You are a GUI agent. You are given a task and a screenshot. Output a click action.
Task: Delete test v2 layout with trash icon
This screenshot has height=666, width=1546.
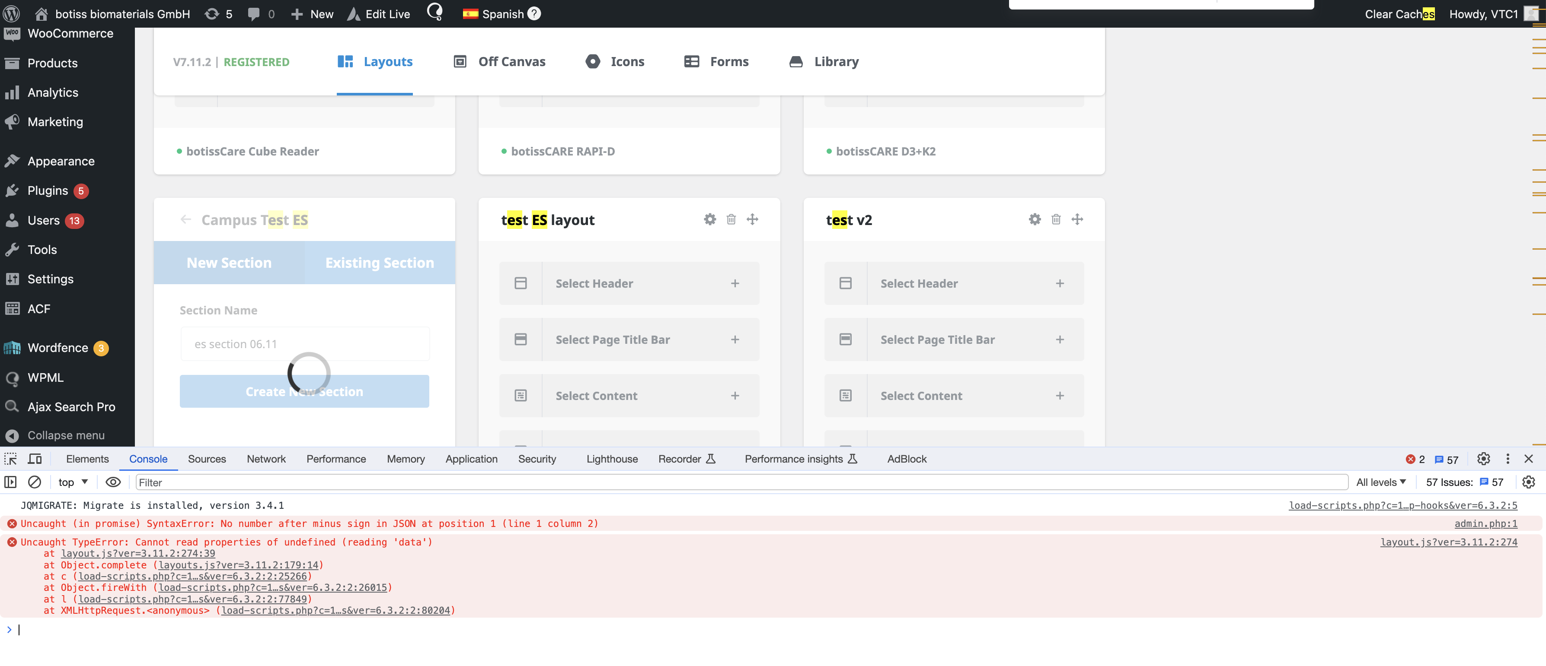pyautogui.click(x=1056, y=219)
